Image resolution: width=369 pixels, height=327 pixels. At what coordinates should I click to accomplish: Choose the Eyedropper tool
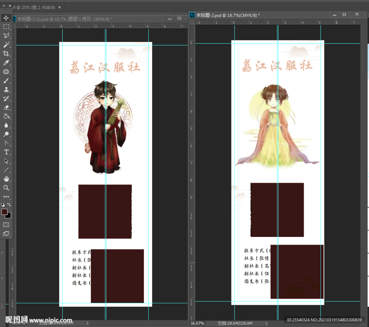click(6, 63)
